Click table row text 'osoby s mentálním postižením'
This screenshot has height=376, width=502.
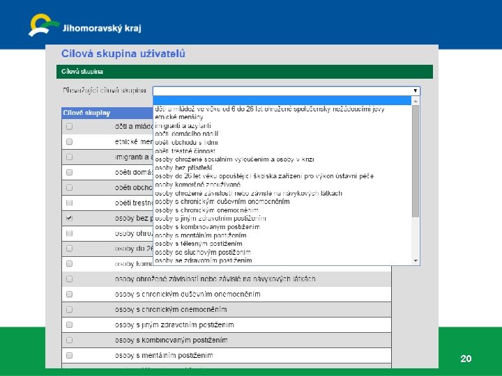click(164, 355)
